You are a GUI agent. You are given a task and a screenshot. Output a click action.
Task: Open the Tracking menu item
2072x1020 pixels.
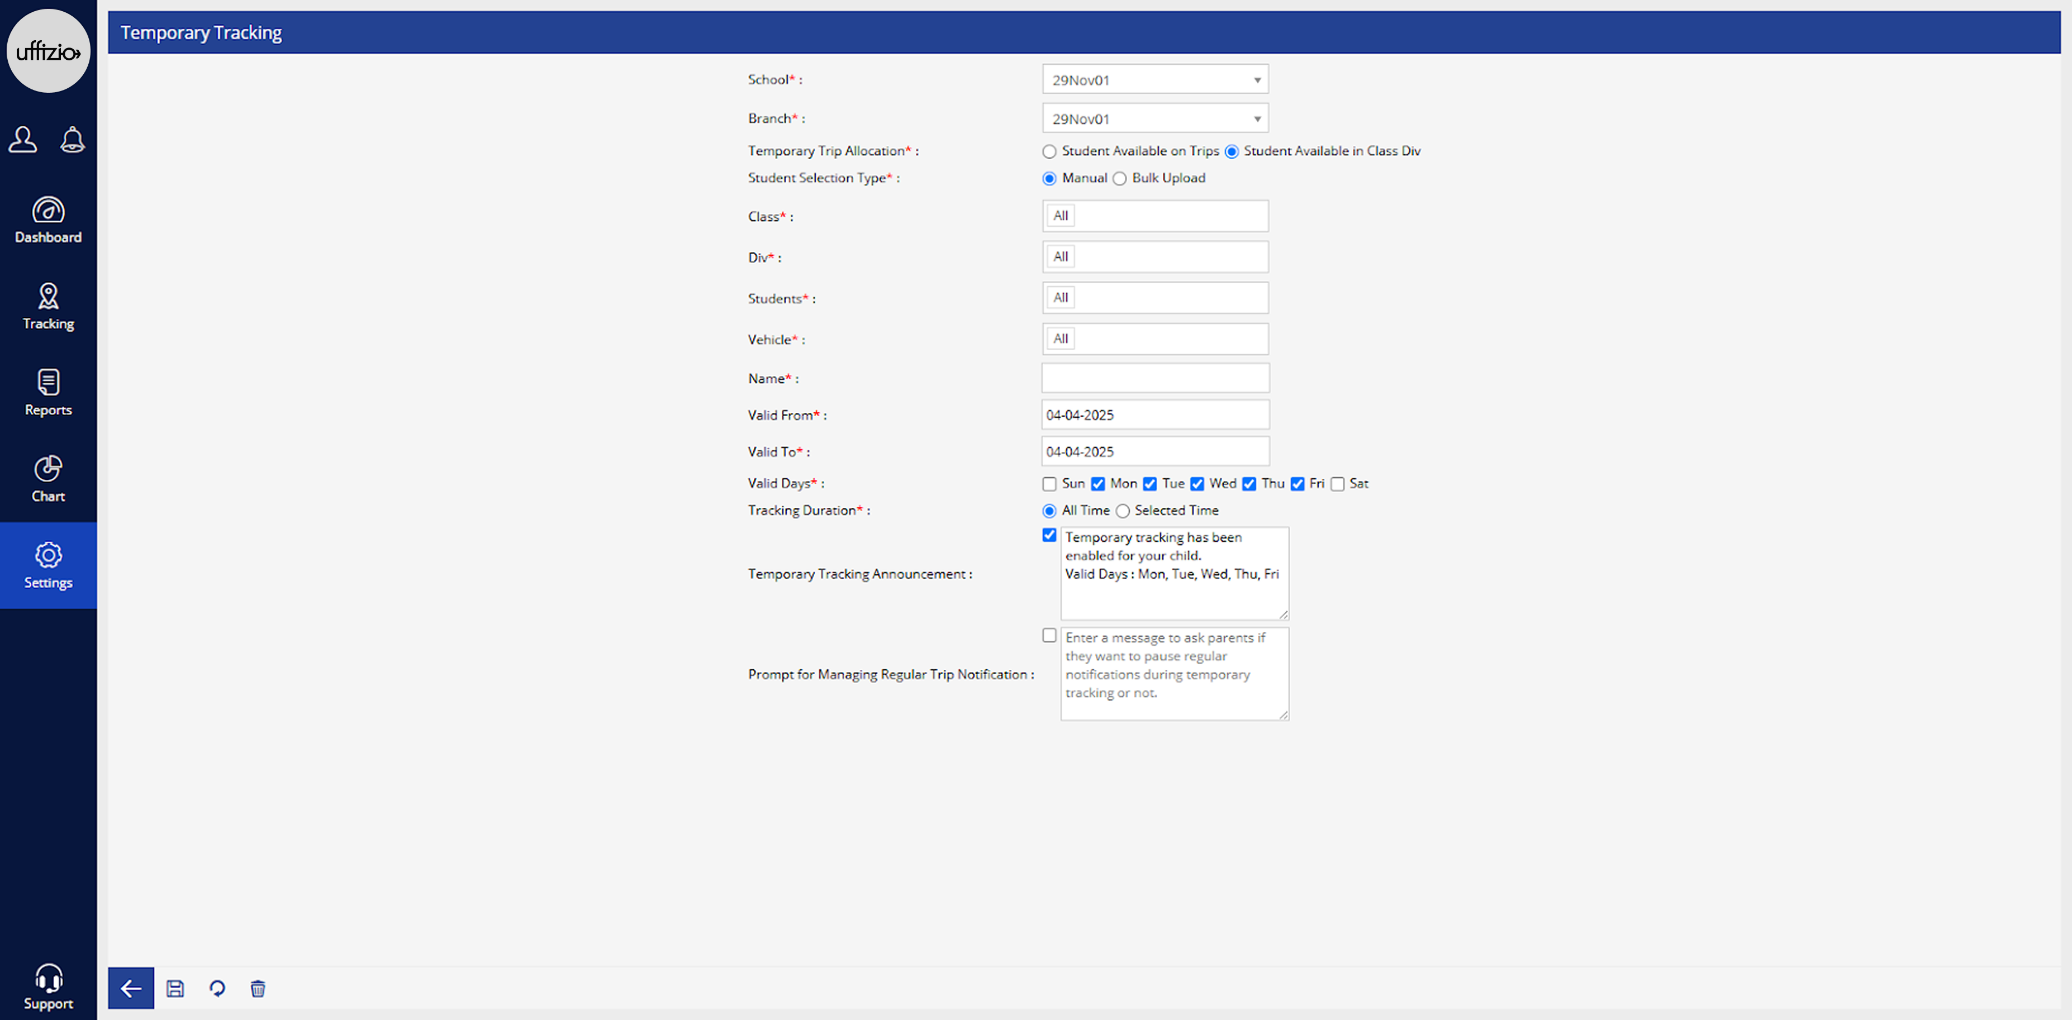(x=48, y=306)
